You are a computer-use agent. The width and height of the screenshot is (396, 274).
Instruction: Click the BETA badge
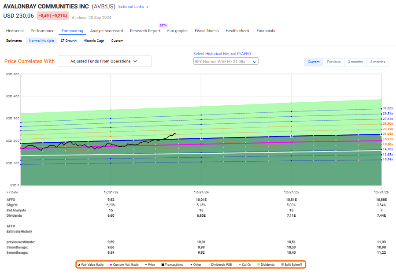pyautogui.click(x=163, y=26)
